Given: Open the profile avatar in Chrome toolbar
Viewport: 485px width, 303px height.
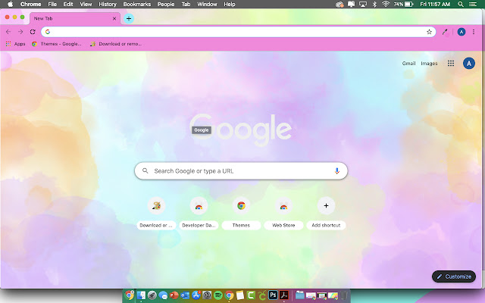Looking at the screenshot, I should 462,32.
